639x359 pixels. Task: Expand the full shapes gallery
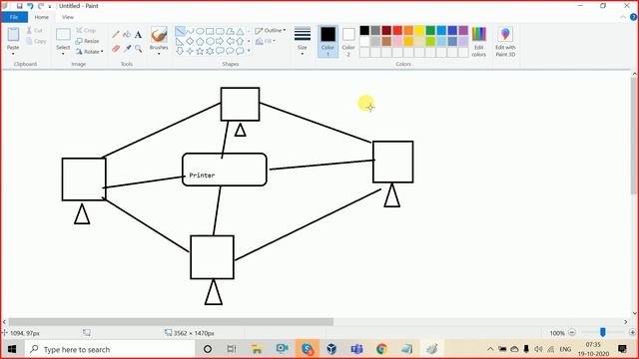[249, 51]
